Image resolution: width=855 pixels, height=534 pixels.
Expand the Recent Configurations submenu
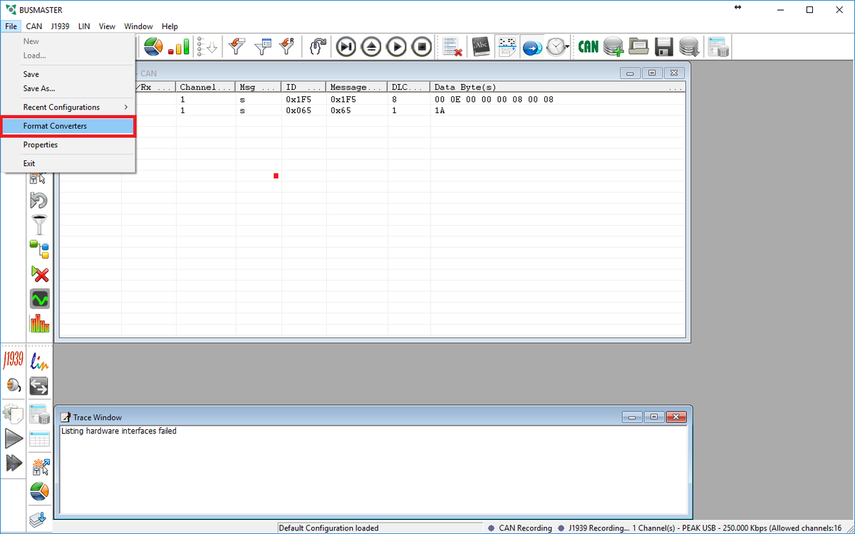[68, 107]
